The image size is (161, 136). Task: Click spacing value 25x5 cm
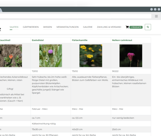point(116,129)
